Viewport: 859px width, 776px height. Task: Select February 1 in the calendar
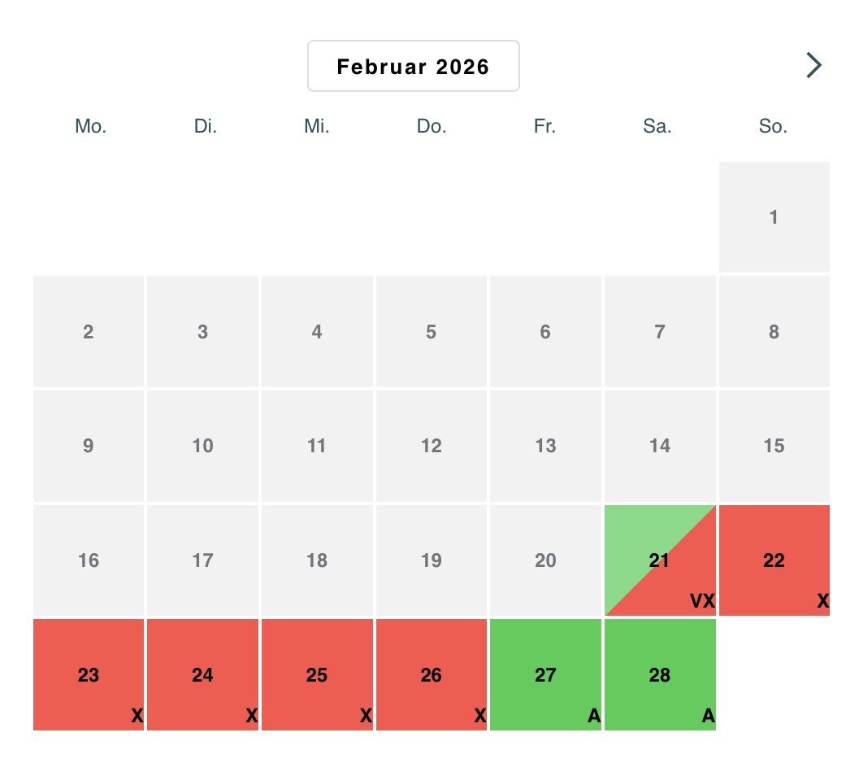tap(774, 217)
